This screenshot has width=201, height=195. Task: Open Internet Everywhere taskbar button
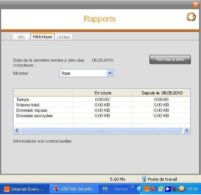point(25,189)
